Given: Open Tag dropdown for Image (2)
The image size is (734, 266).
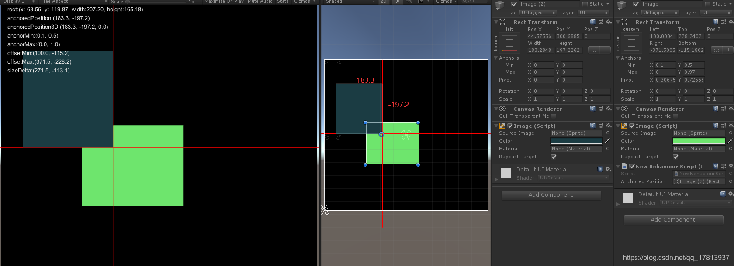Looking at the screenshot, I should (x=538, y=13).
